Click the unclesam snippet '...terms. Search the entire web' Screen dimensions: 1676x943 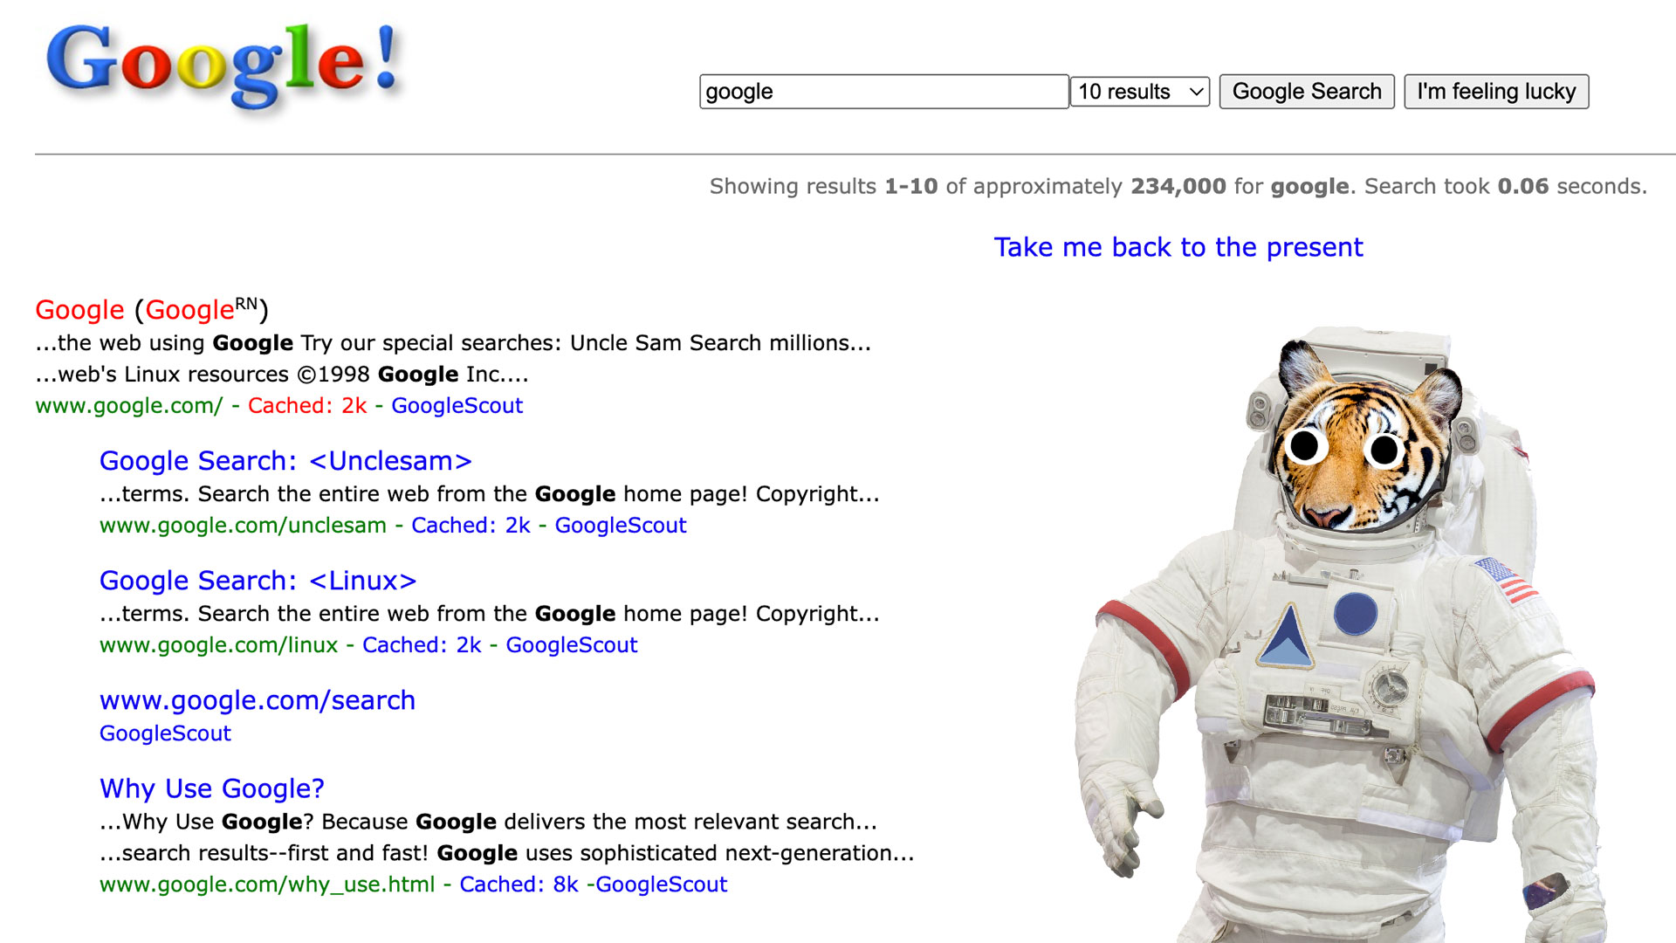(x=489, y=494)
